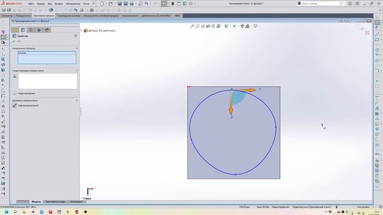The image size is (383, 215).
Task: Open the Файл menu
Action: tap(31, 4)
